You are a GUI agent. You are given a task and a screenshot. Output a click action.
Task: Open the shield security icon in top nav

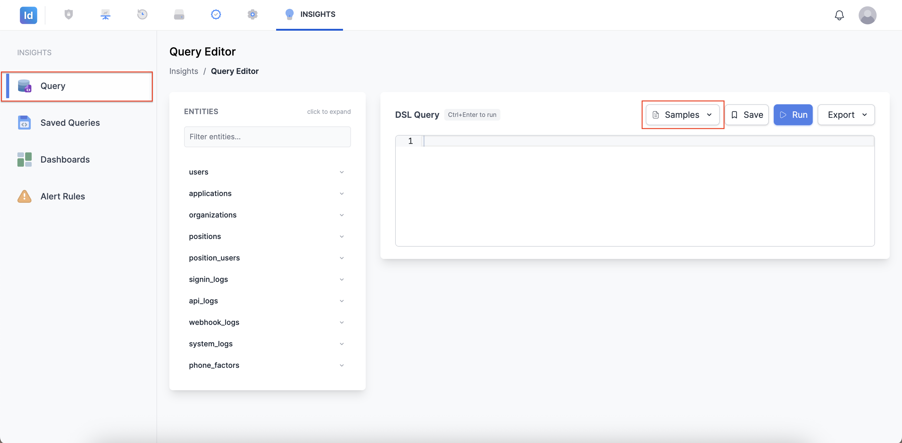coord(69,14)
